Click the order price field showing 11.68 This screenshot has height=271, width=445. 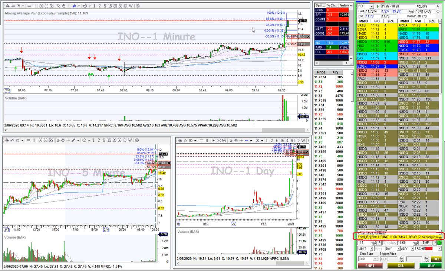(x=406, y=242)
